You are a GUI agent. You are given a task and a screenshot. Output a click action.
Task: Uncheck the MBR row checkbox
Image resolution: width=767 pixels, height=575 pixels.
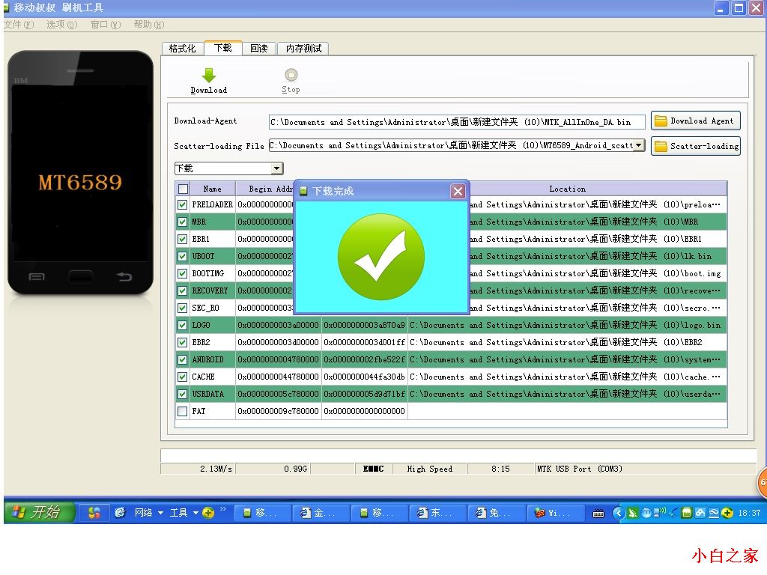pos(183,222)
